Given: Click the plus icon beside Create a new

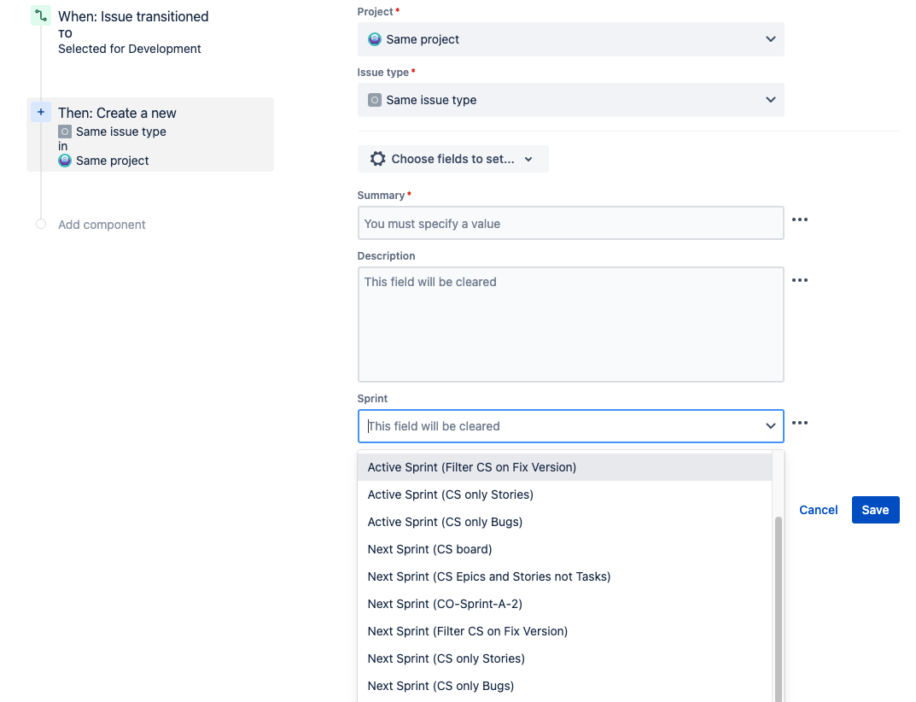Looking at the screenshot, I should (41, 112).
